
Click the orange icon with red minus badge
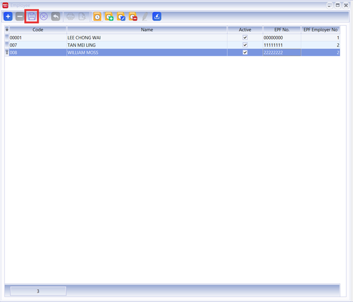tap(133, 17)
